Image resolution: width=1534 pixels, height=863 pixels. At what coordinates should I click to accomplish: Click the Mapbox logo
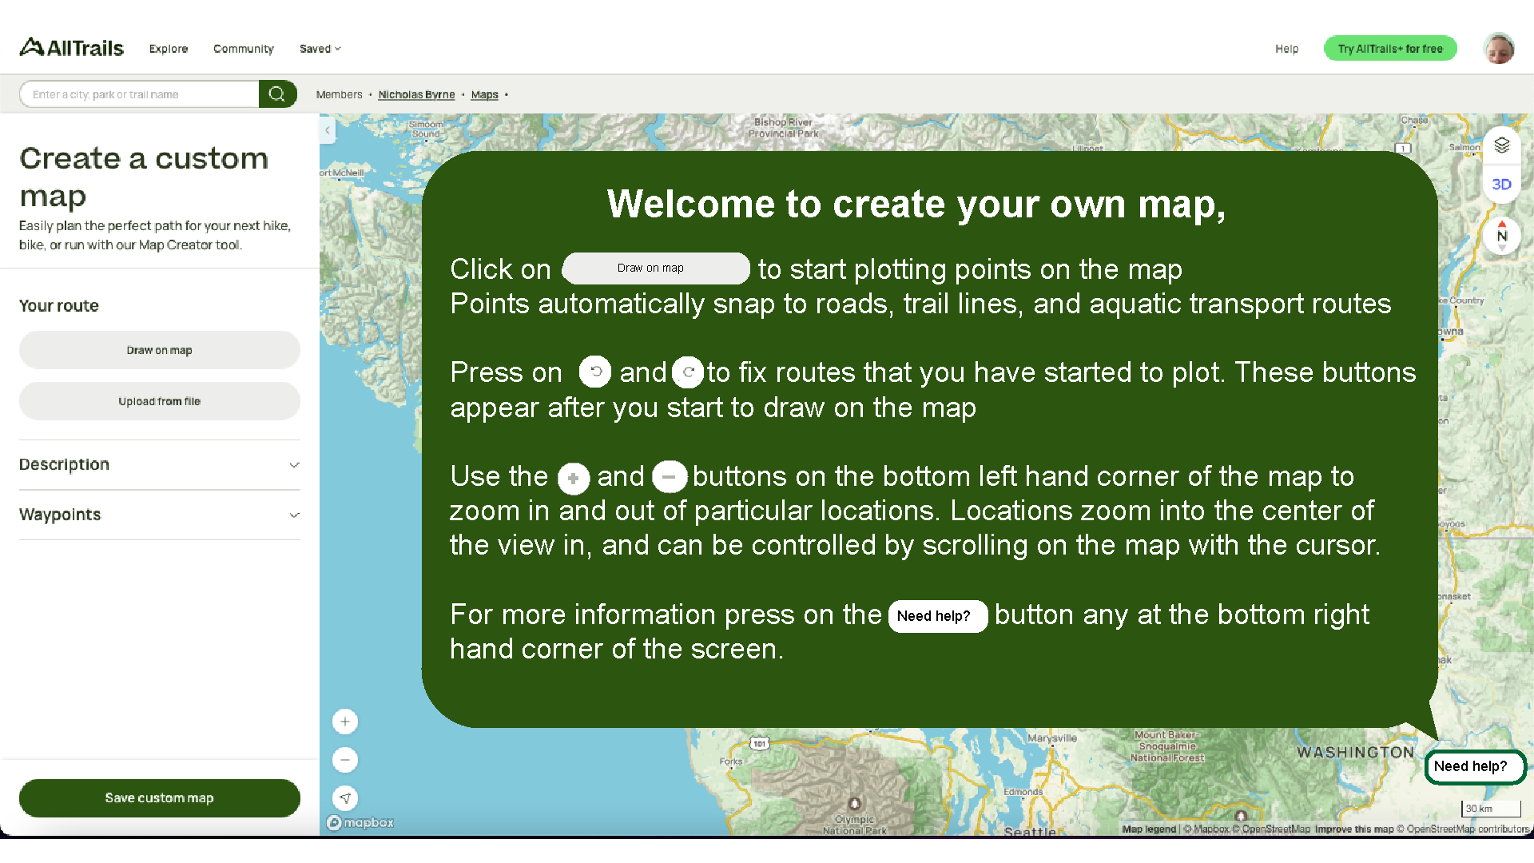pos(360,822)
